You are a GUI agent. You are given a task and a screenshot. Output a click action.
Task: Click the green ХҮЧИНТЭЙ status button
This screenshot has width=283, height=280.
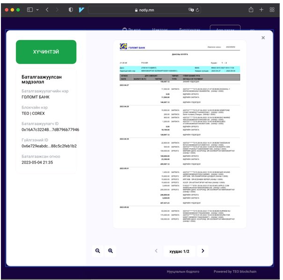point(46,52)
